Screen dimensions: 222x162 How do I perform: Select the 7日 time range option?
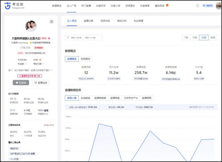(x=186, y=37)
